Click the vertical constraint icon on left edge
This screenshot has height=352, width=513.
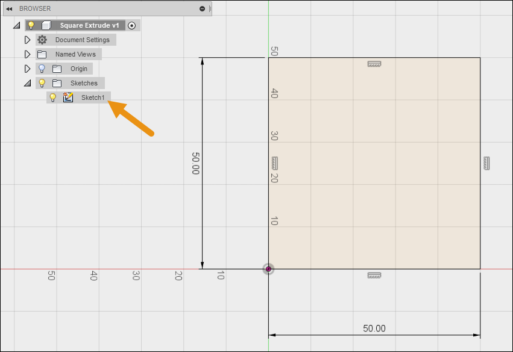[x=275, y=163]
